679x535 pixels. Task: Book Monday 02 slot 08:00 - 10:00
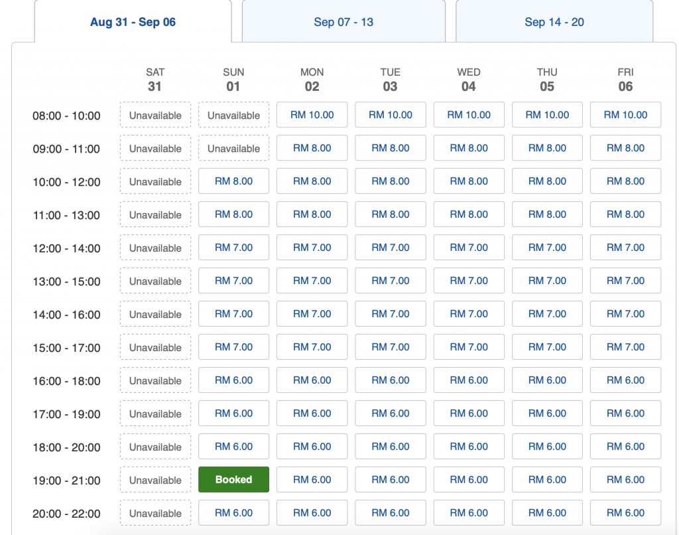(x=312, y=115)
